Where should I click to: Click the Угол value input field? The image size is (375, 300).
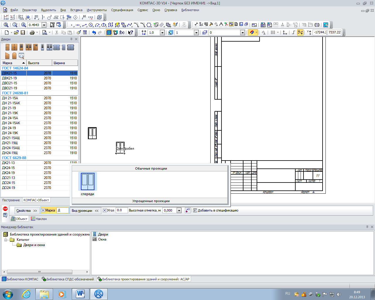click(x=122, y=210)
